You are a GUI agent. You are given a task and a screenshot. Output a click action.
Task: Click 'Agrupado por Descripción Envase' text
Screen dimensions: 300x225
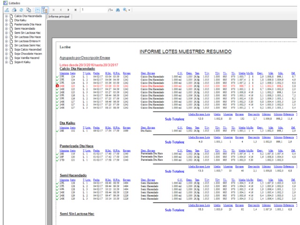(x=84, y=58)
